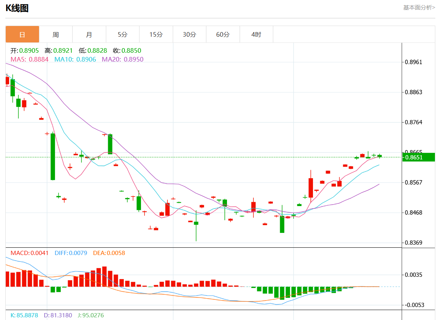Click the 0.8369 price axis label
This screenshot has height=320, width=446.
[414, 243]
